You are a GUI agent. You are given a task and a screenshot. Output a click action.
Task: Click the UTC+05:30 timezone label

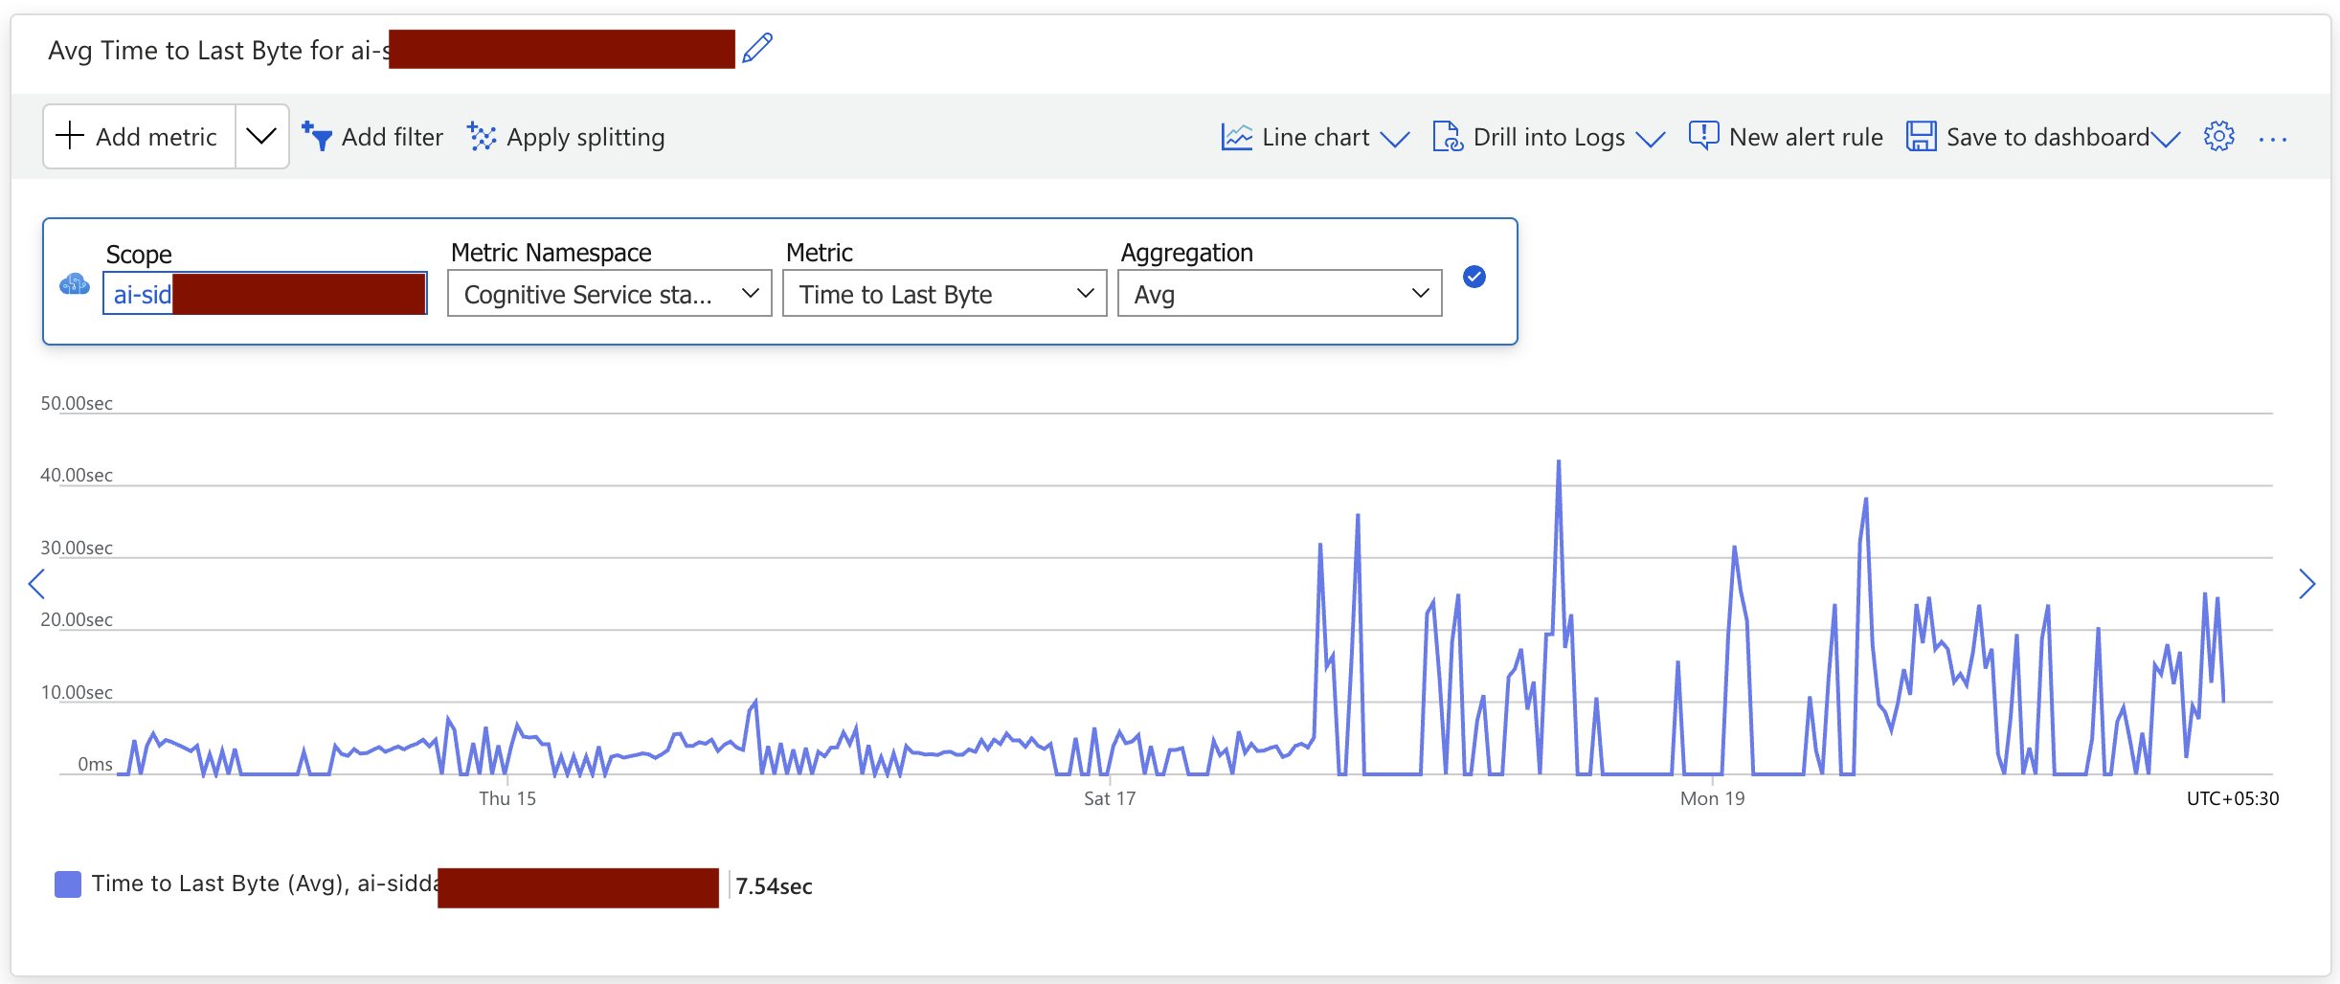[x=2233, y=798]
